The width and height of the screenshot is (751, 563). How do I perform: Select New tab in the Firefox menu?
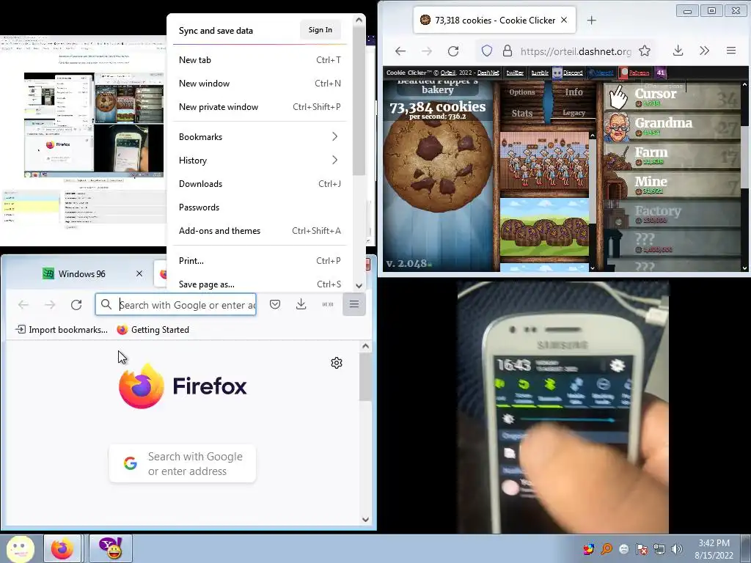(x=260, y=60)
